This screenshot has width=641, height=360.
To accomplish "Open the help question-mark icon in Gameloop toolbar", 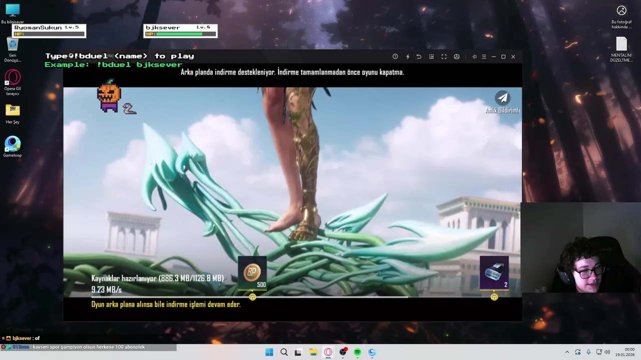I will 395,56.
